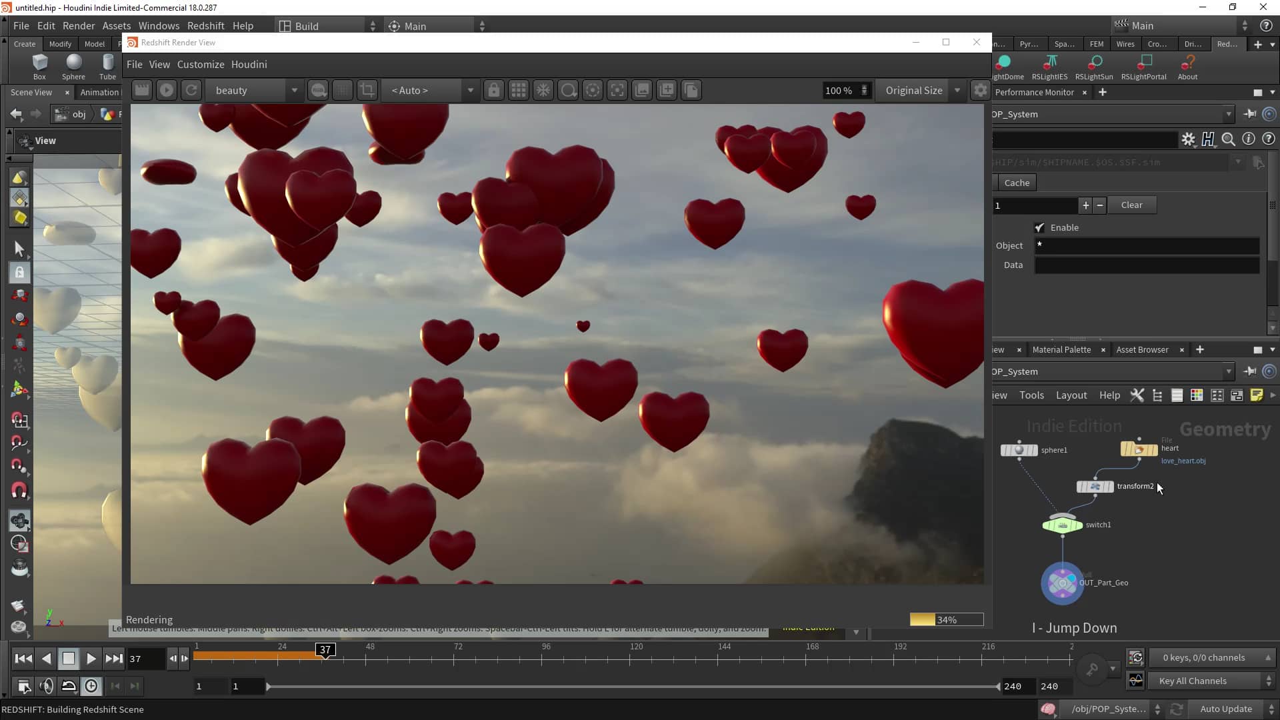The width and height of the screenshot is (1280, 720).
Task: Toggle the render view lock
Action: click(x=494, y=90)
